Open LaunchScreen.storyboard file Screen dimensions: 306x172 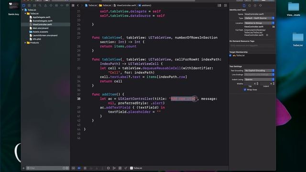pos(45,35)
